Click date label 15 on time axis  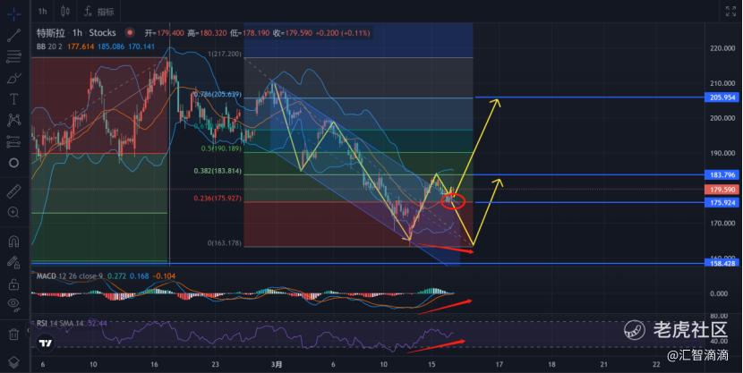[431, 364]
